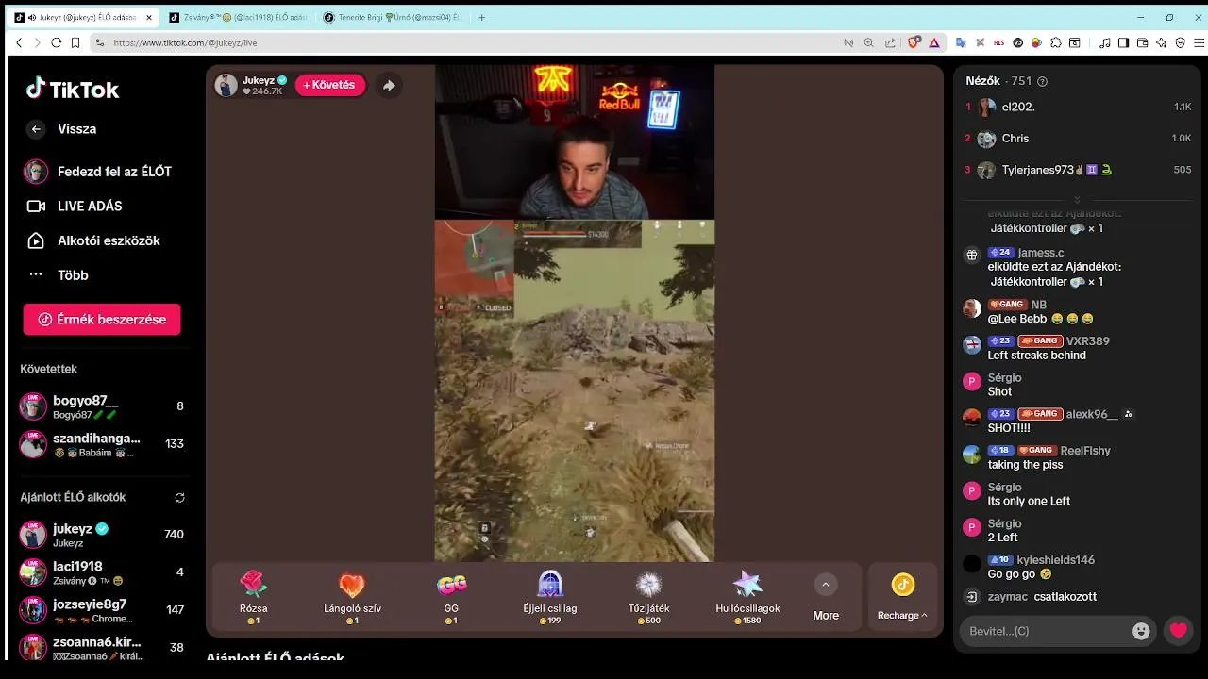Image resolution: width=1208 pixels, height=679 pixels.
Task: Click the browser zoom magnifier icon
Action: (x=868, y=42)
